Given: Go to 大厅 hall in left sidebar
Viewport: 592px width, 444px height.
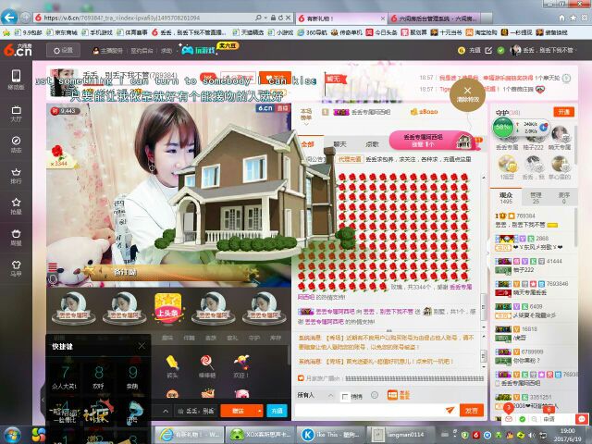Looking at the screenshot, I should click(x=16, y=114).
